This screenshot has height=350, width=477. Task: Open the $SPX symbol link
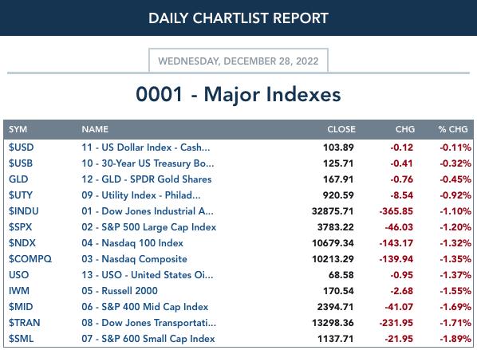coord(20,227)
